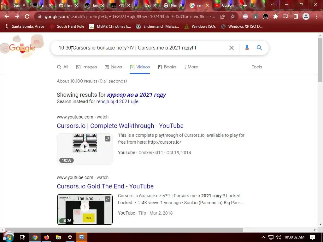Select the Videos tab

140,67
